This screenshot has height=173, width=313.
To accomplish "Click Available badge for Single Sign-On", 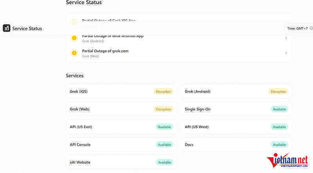I will coord(279,109).
